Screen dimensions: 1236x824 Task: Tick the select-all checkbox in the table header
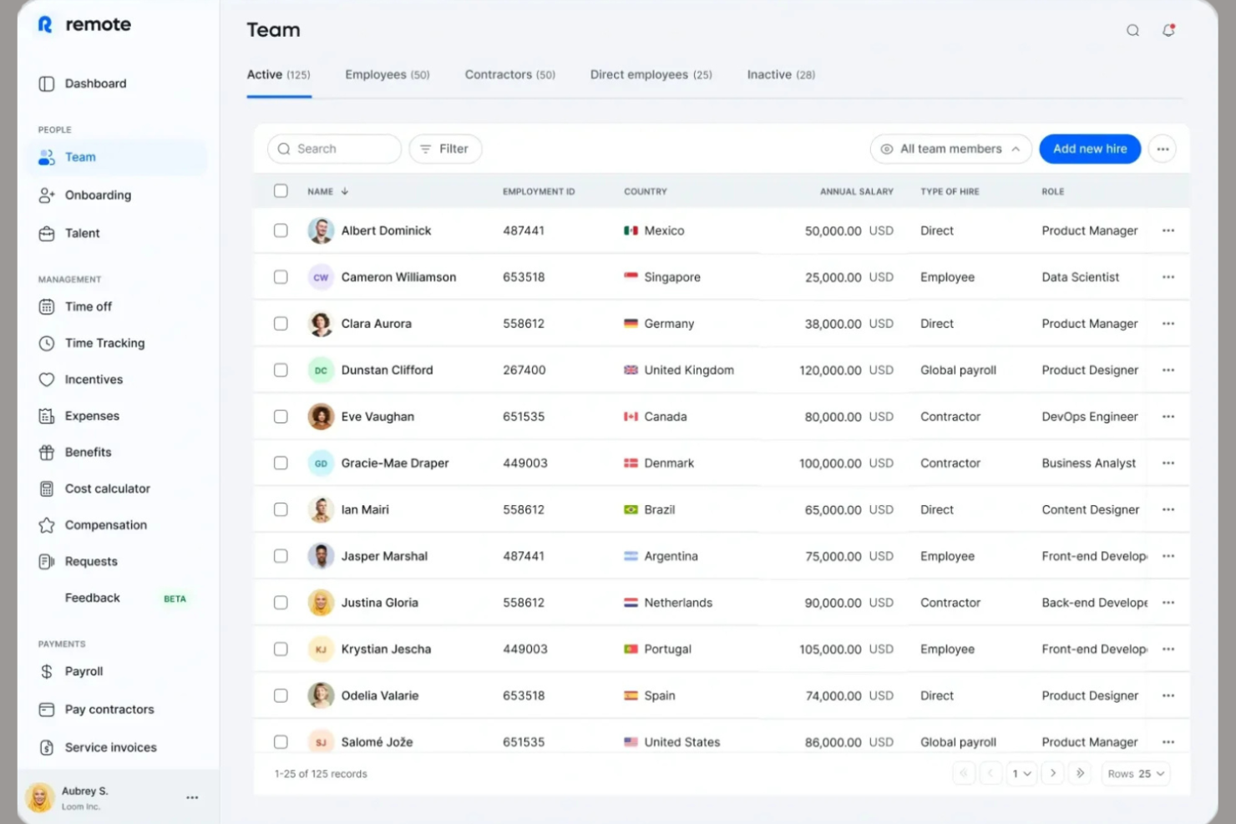tap(281, 190)
